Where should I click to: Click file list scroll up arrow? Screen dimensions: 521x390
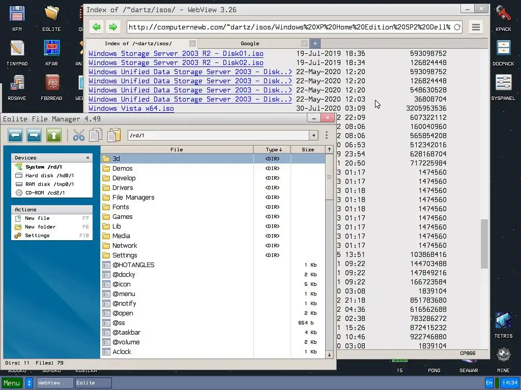(329, 150)
